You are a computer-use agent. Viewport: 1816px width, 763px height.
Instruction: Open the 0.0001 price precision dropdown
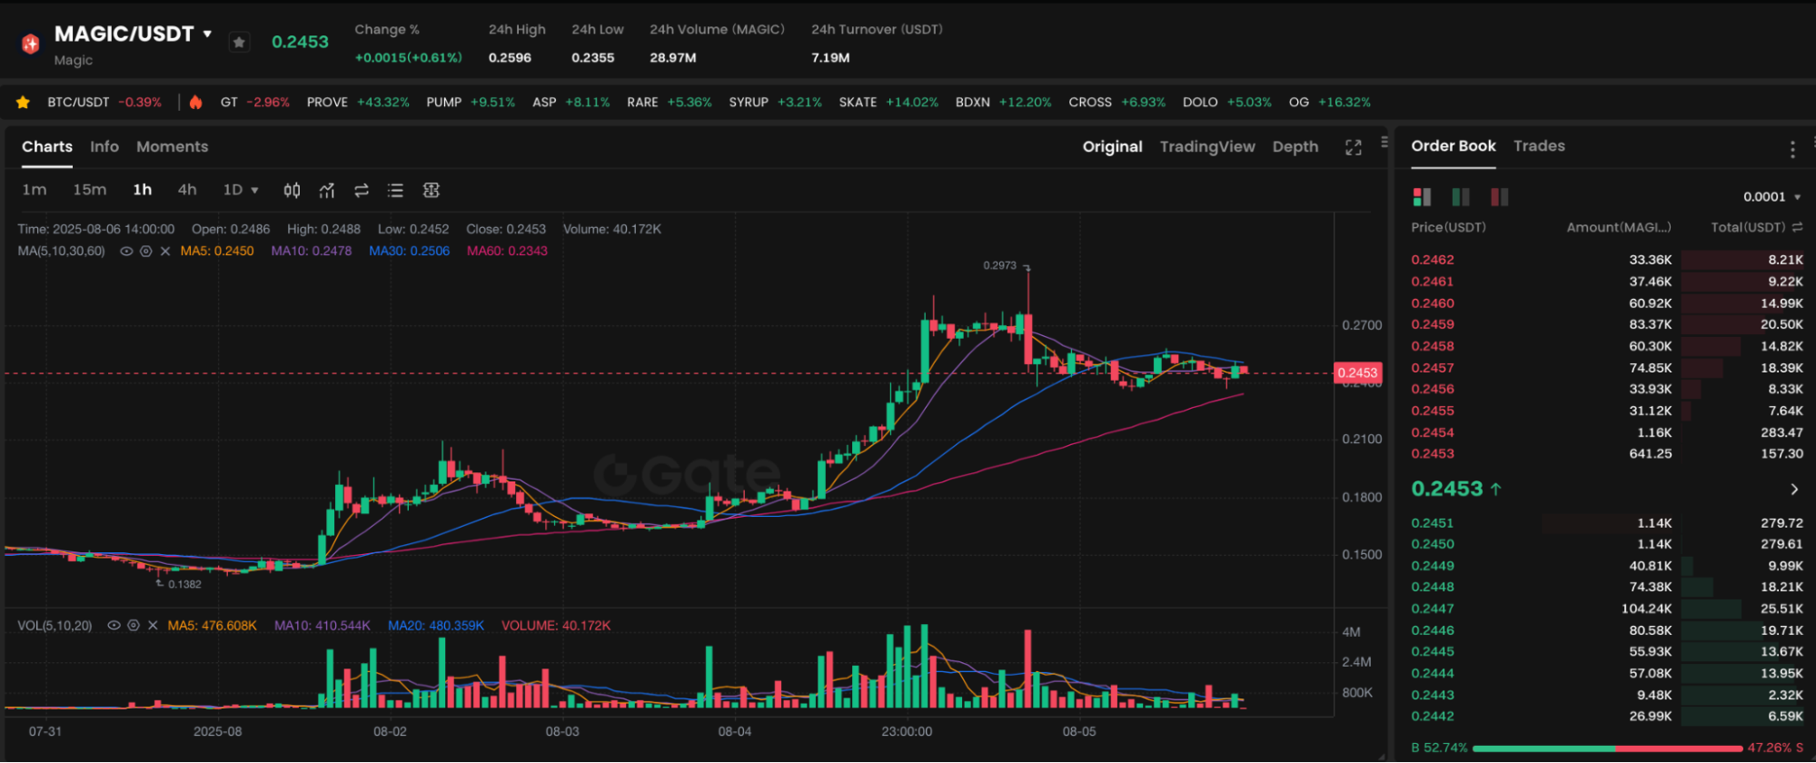pos(1771,196)
